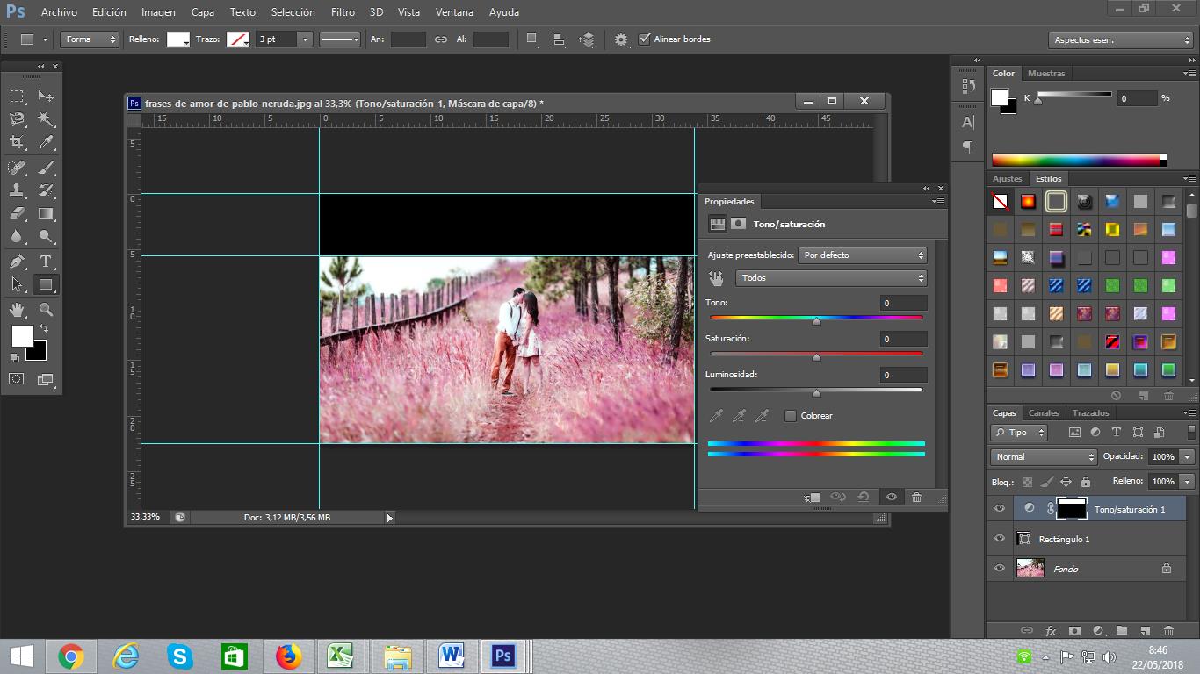Open the Imagen menu
Viewport: 1200px width, 674px height.
(x=158, y=12)
